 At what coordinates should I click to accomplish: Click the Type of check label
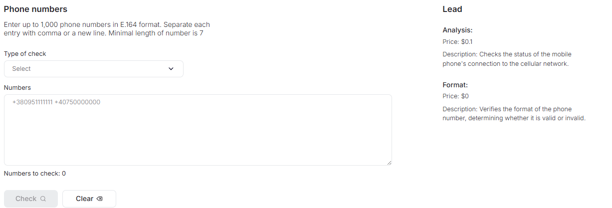pyautogui.click(x=25, y=53)
